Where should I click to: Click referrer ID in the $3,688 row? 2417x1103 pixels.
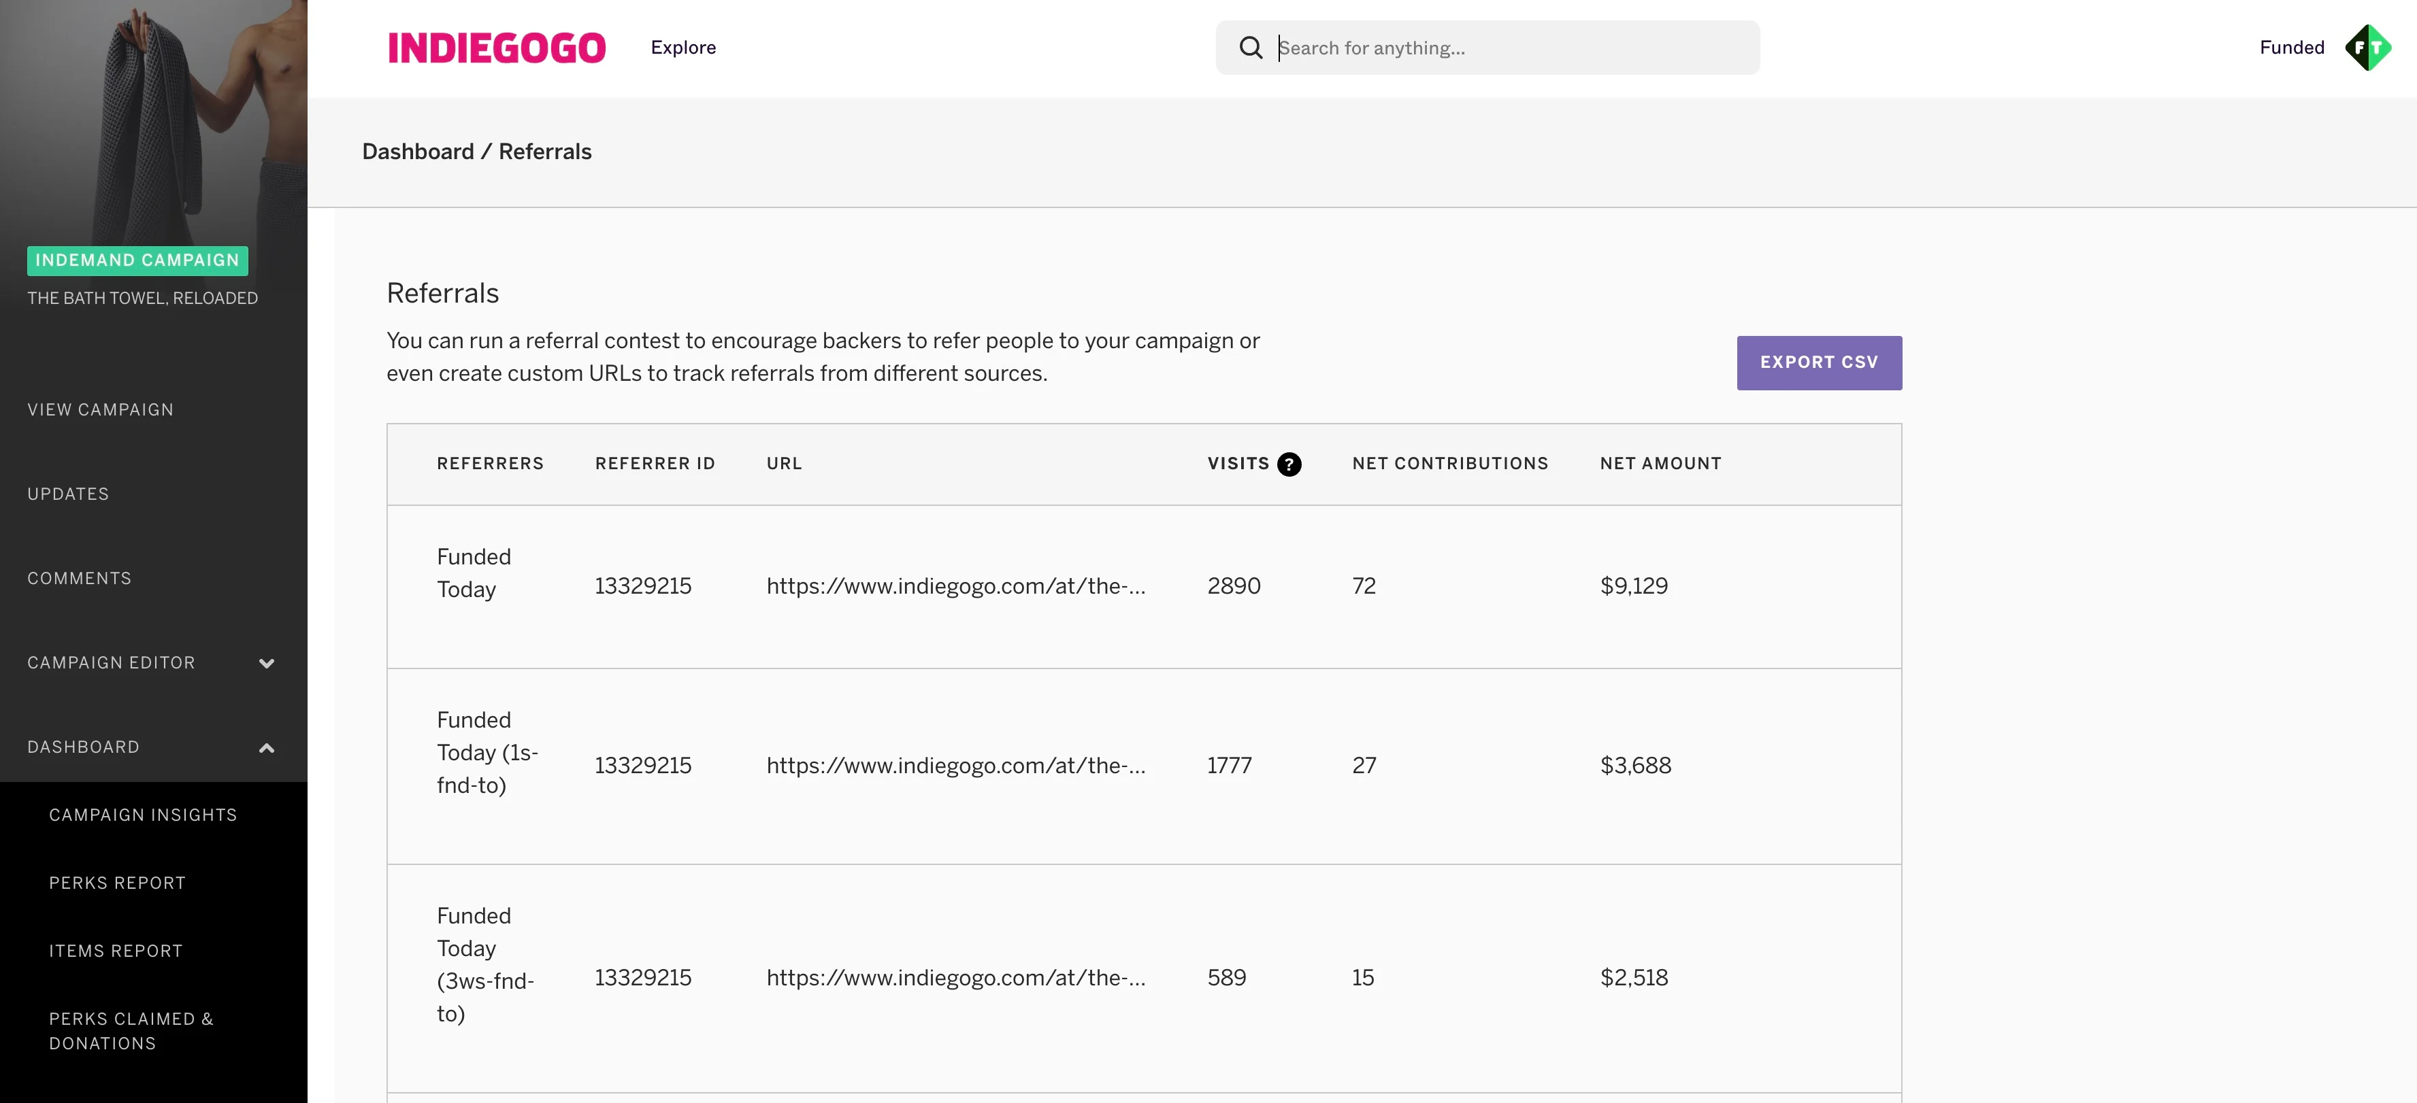pyautogui.click(x=643, y=766)
